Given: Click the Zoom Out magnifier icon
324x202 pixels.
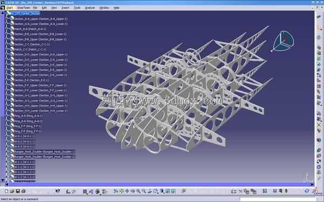Looking at the screenshot, I should tap(144, 191).
